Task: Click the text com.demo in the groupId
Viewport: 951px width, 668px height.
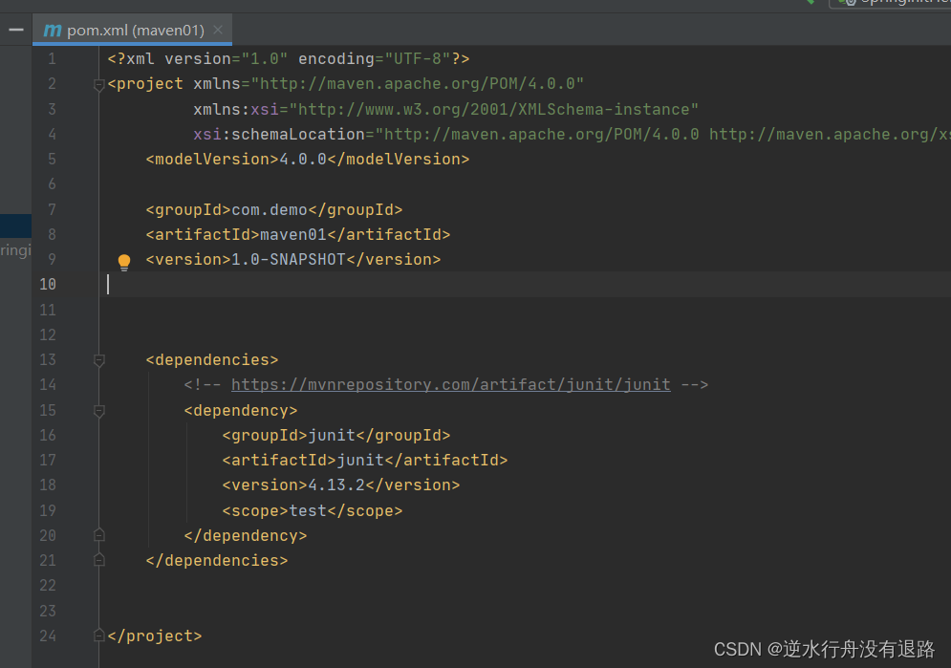Action: 270,209
